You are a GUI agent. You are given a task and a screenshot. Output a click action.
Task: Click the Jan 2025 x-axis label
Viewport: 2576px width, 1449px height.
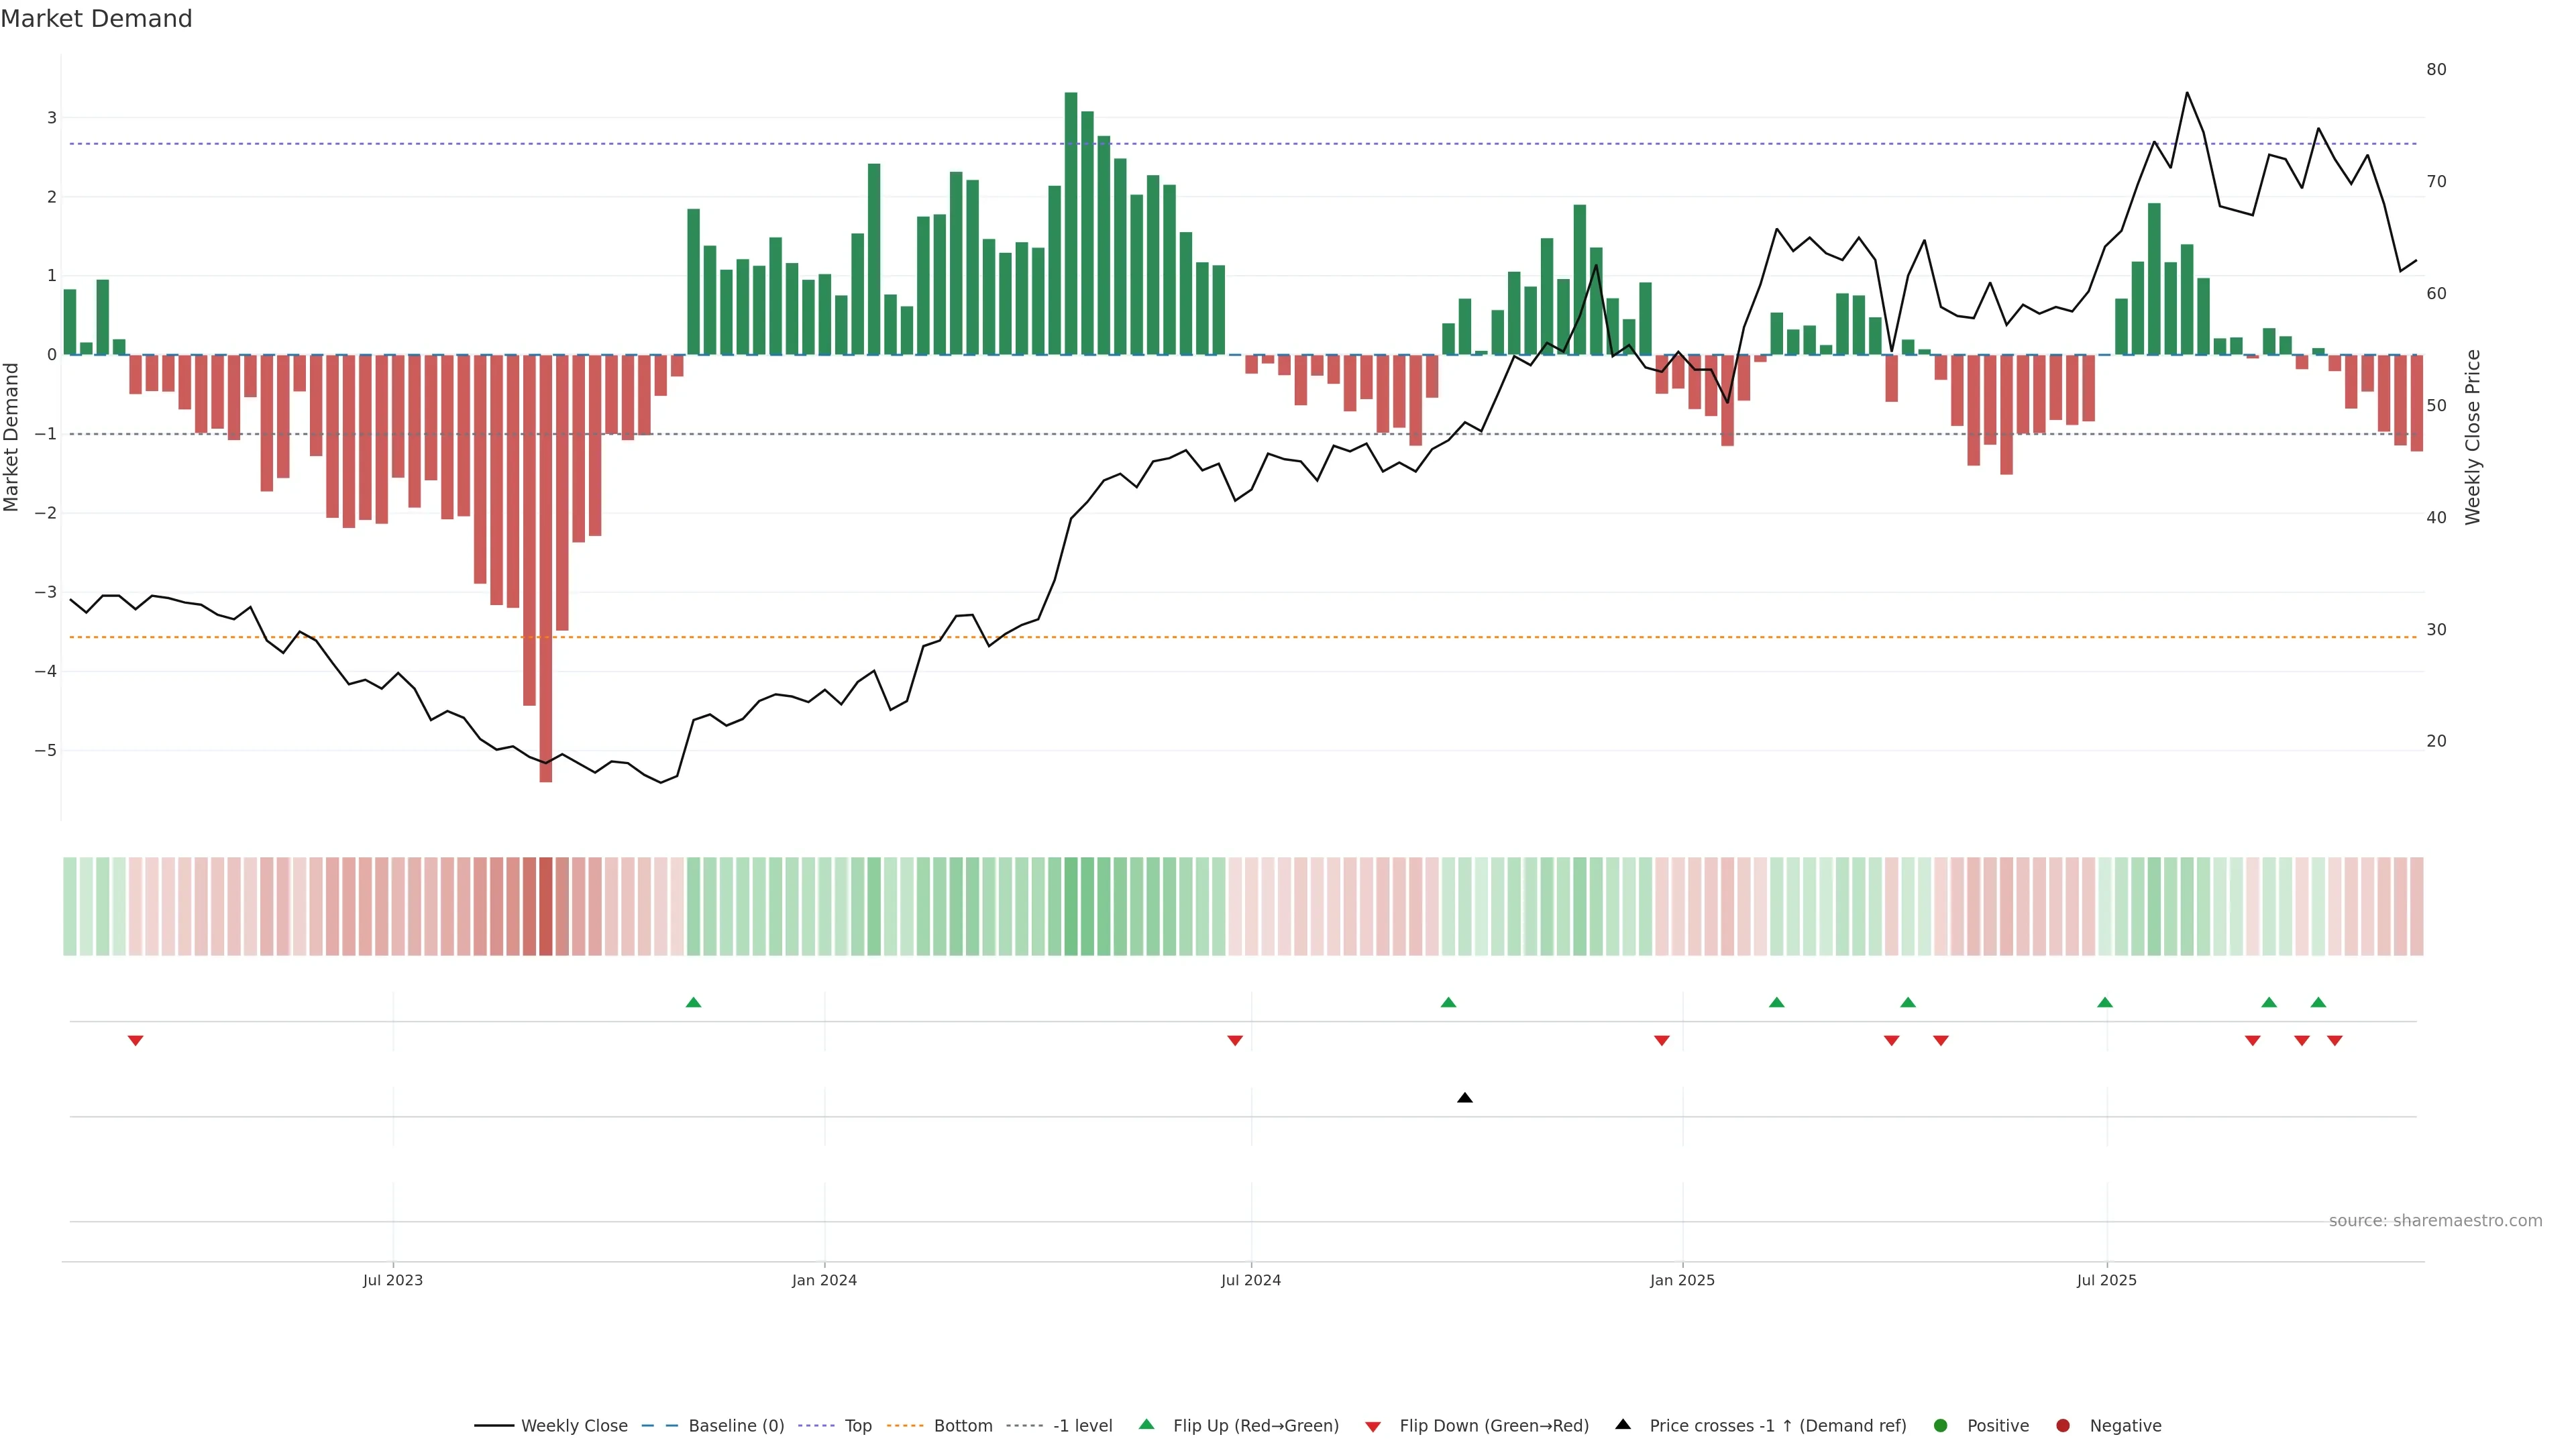point(1682,1280)
